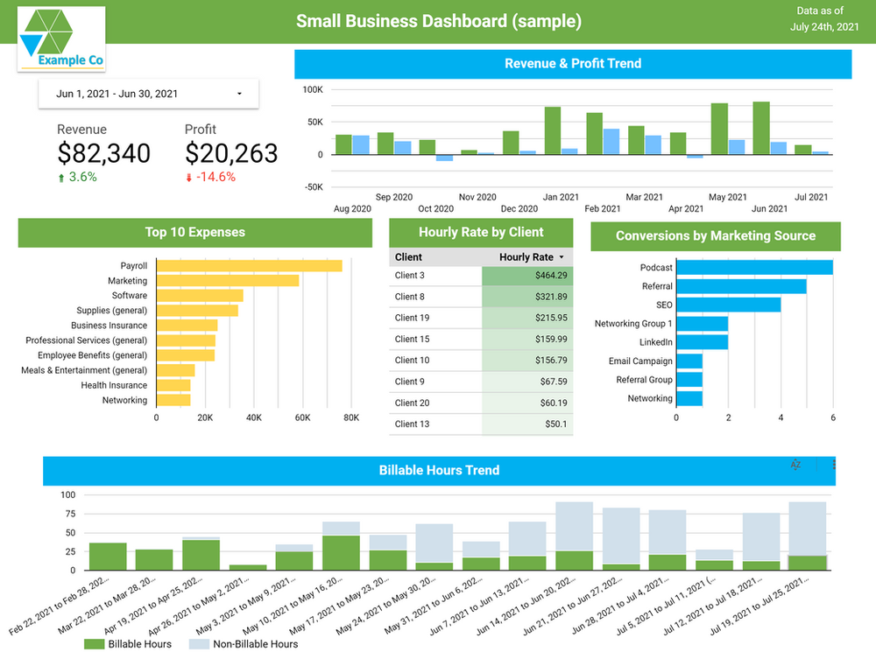Select the Payroll bar in Top 10 Expenses
The height and width of the screenshot is (659, 876).
pyautogui.click(x=249, y=265)
